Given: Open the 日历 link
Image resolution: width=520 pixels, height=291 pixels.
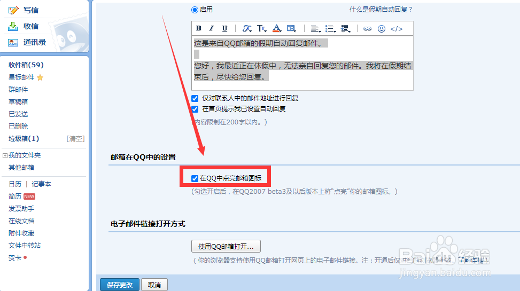Looking at the screenshot, I should [x=15, y=184].
